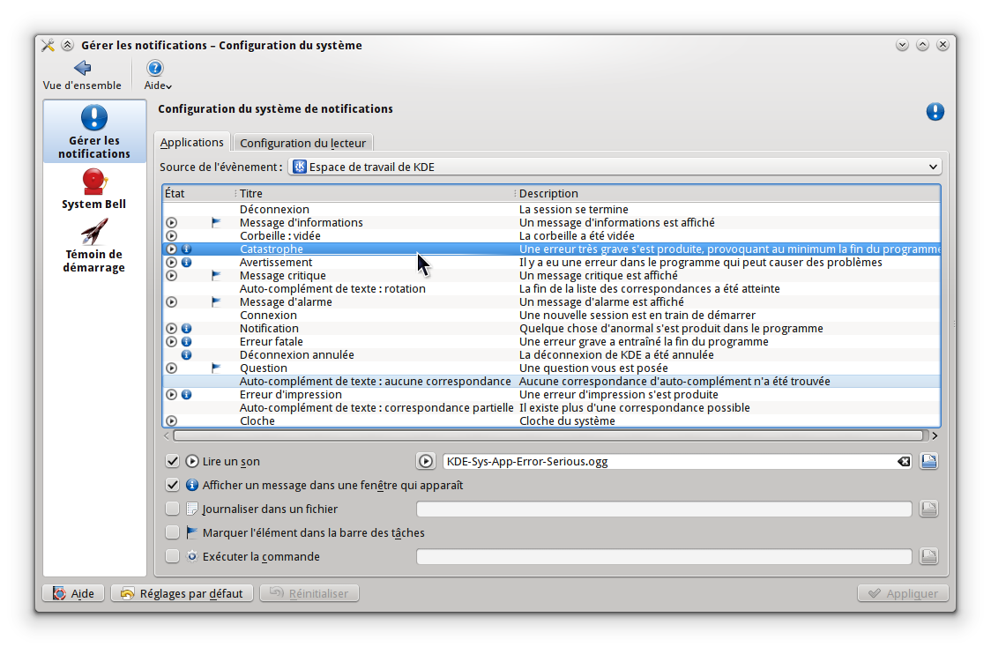Select the Déconnexion event row
The width and height of the screenshot is (991, 647).
[551, 209]
